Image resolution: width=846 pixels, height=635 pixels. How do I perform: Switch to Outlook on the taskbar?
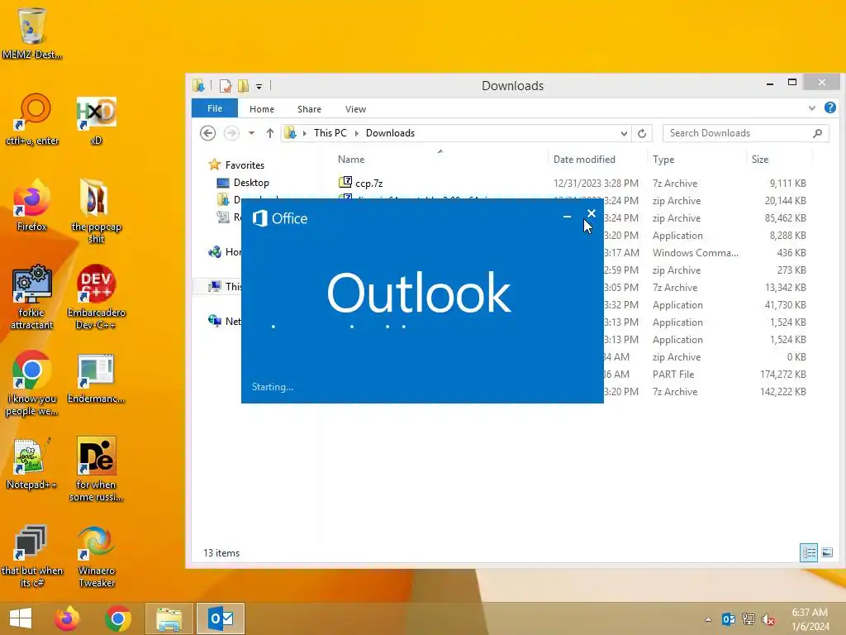tap(221, 618)
